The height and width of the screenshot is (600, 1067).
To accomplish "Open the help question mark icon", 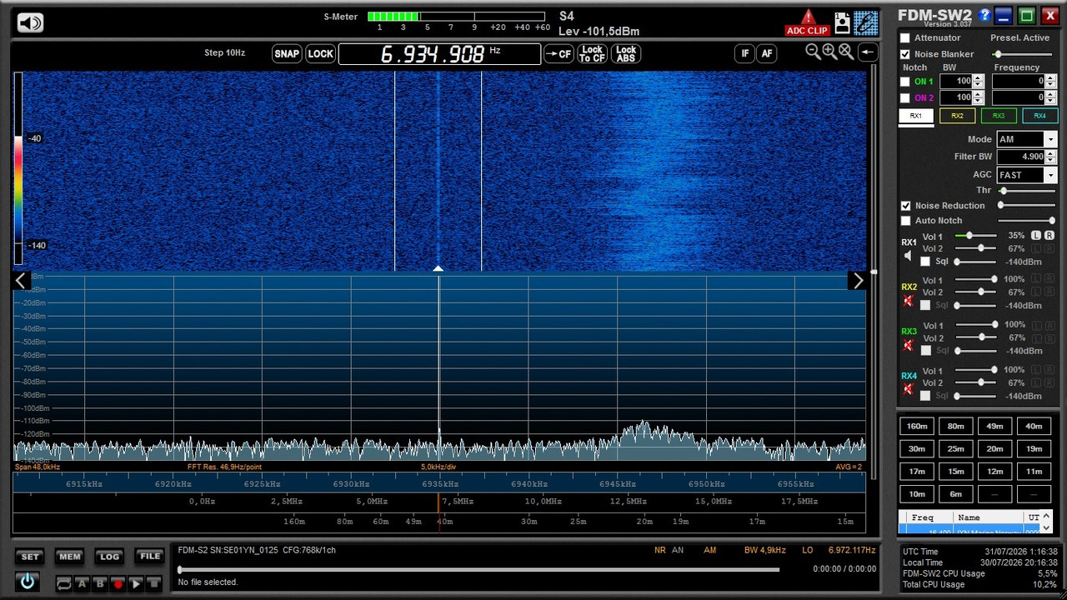I will point(984,15).
